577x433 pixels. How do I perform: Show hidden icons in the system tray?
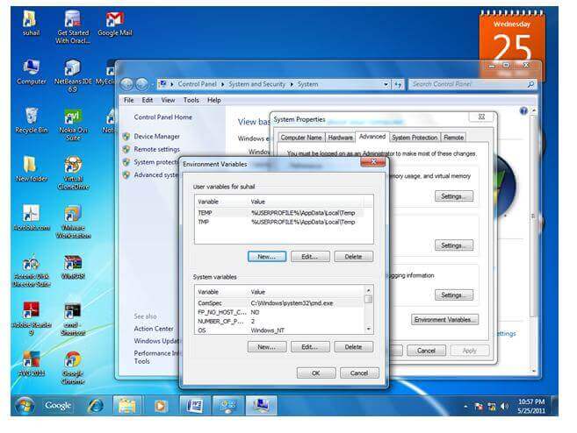465,407
